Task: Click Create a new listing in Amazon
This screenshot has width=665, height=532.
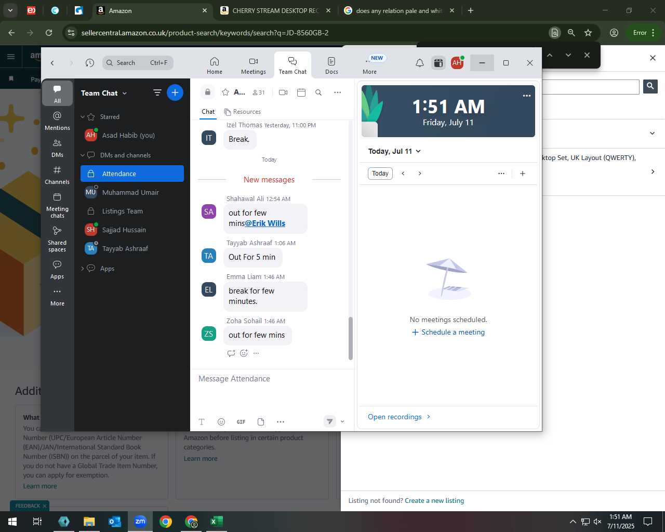Action: [434, 501]
